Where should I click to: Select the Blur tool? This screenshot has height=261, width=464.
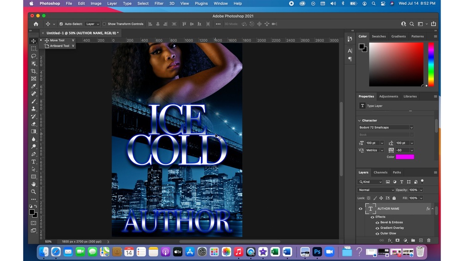tap(33, 139)
